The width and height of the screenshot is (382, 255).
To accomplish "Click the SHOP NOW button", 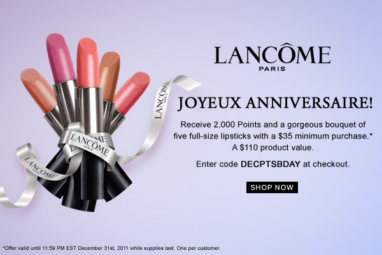I will [x=272, y=187].
